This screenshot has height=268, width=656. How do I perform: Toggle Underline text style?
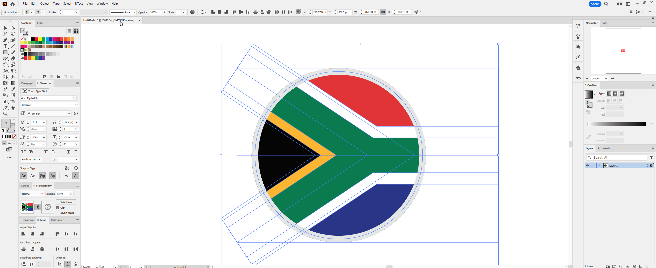(x=68, y=152)
